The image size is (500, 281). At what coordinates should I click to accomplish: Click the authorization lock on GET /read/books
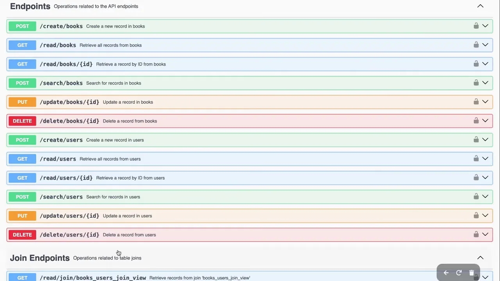click(476, 45)
